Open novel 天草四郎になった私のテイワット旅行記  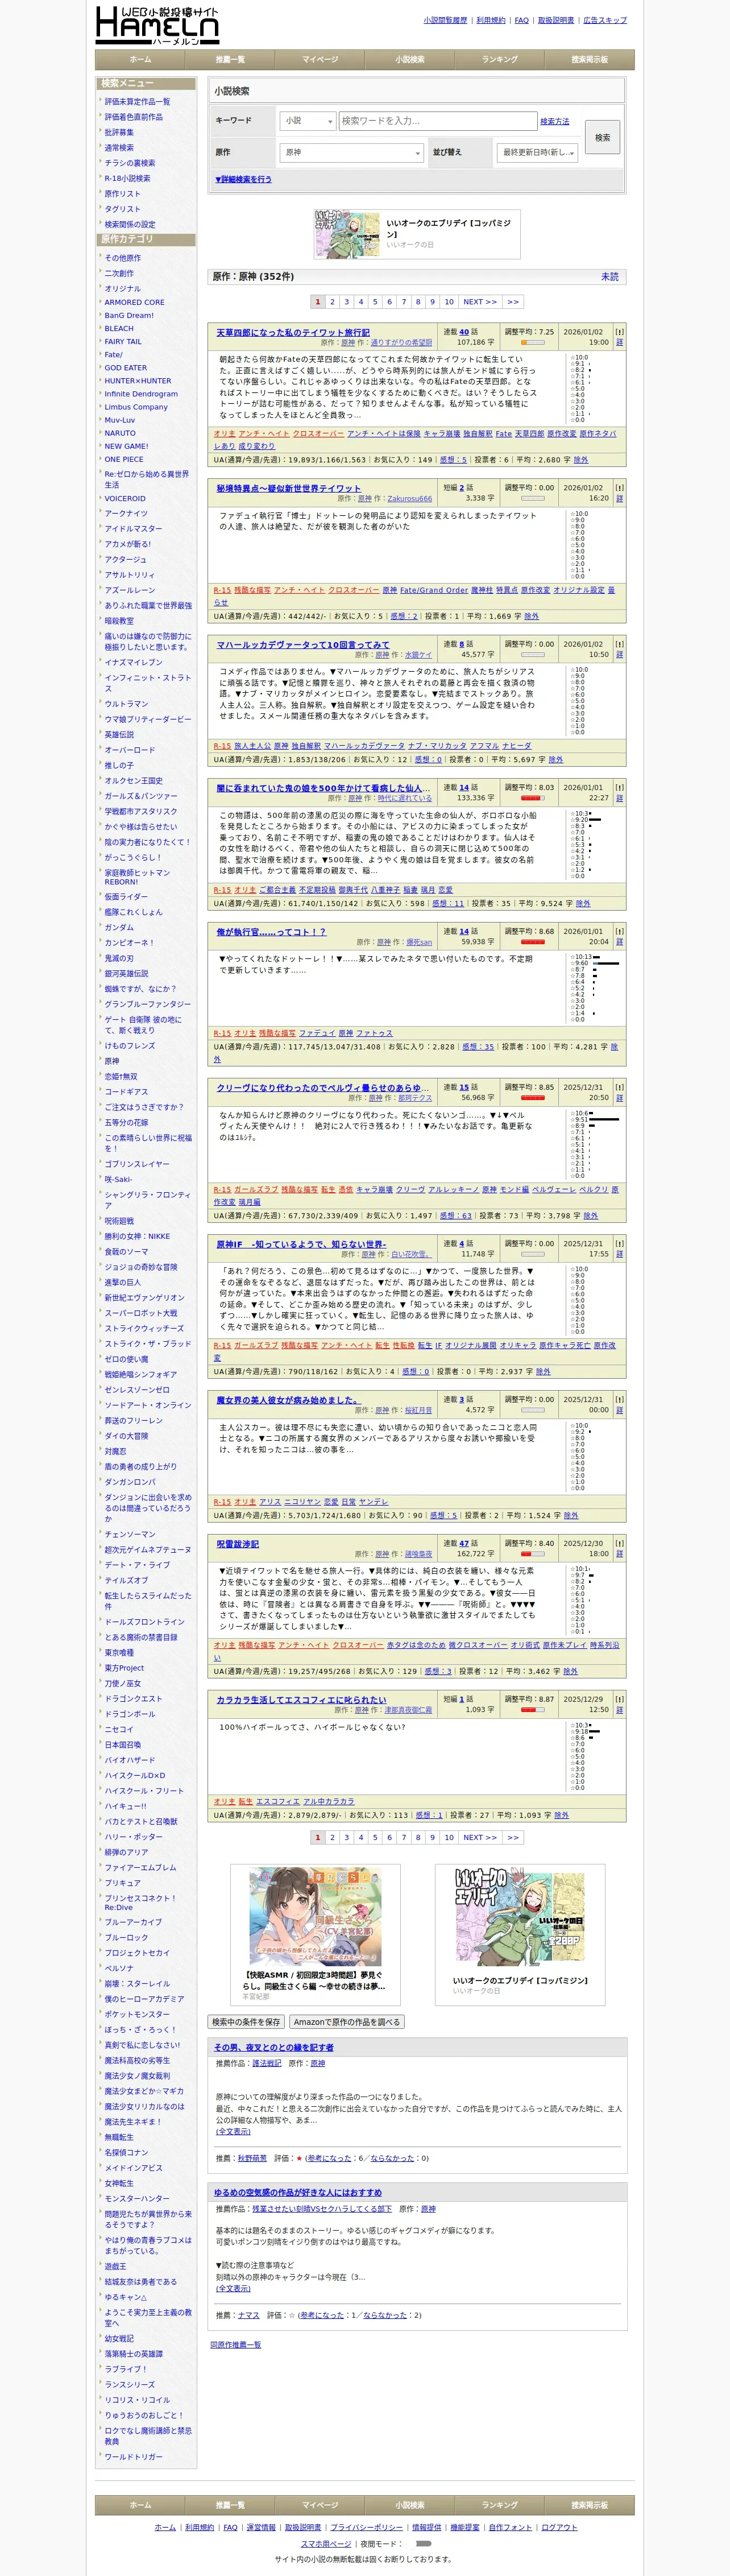click(x=293, y=332)
